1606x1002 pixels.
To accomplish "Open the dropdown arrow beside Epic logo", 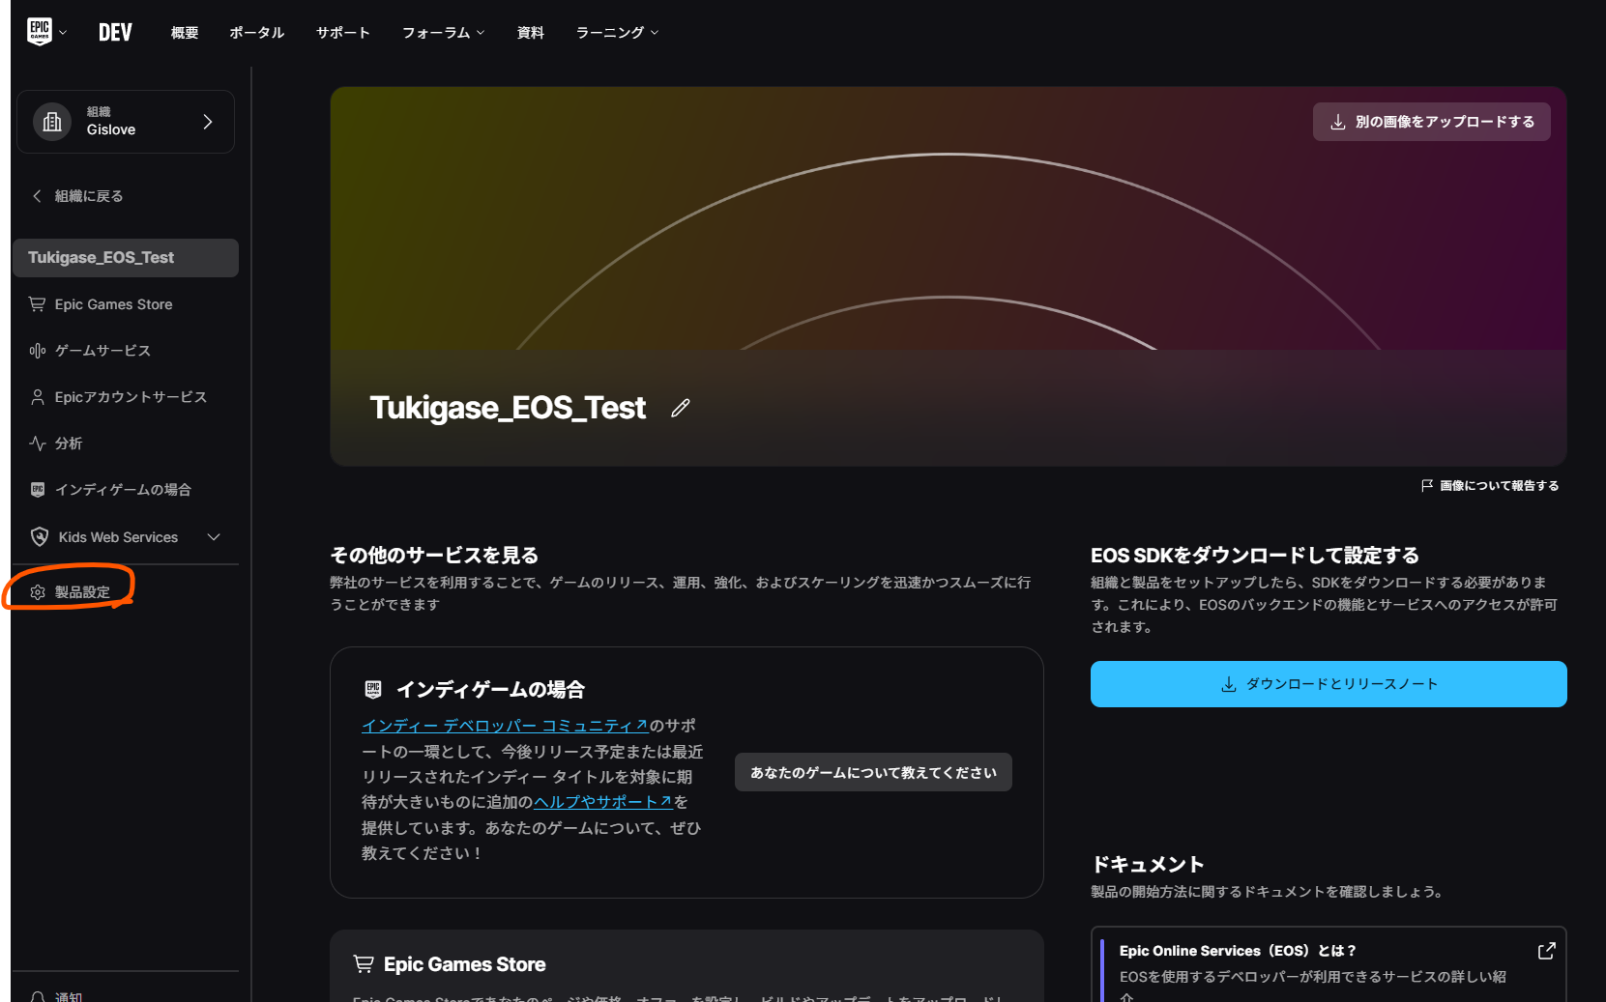I will 63,33.
